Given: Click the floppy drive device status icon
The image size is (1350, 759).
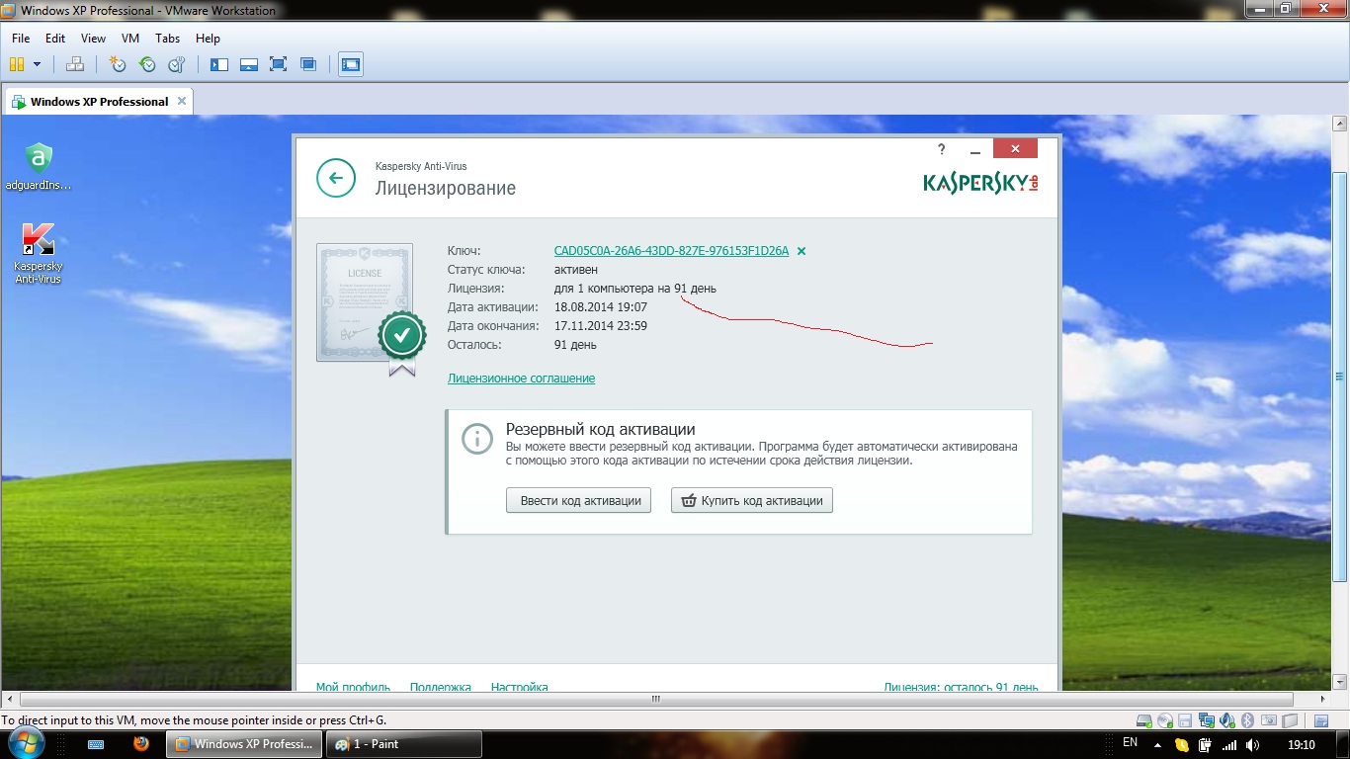Looking at the screenshot, I should click(1186, 720).
